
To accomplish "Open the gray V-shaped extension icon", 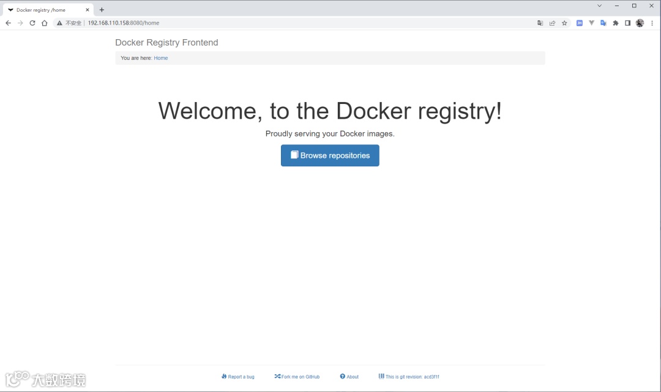I will (591, 23).
